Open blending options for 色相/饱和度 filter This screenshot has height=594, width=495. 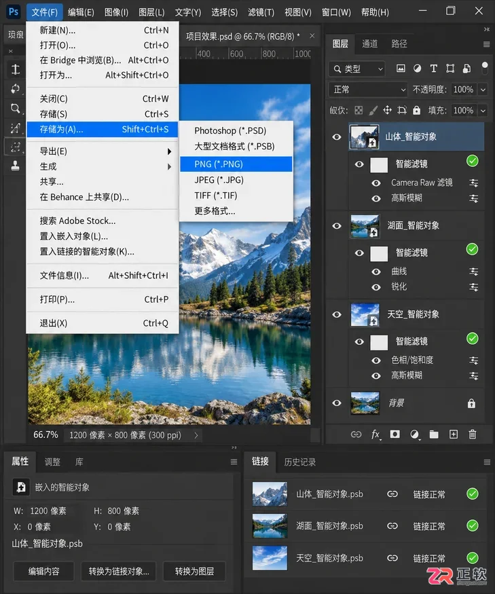point(474,360)
